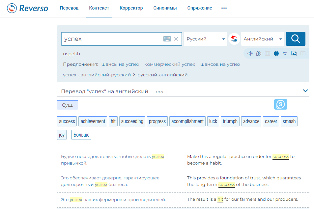
Task: Open suggestion шансы на успех
Action: click(x=120, y=65)
